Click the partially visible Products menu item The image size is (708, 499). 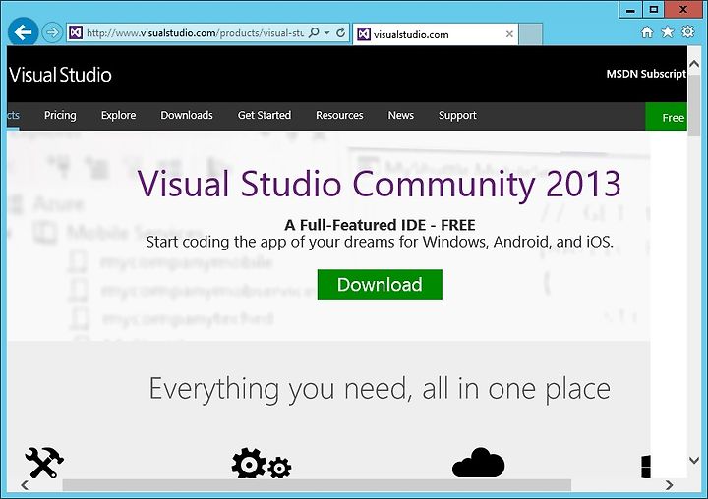pyautogui.click(x=13, y=116)
